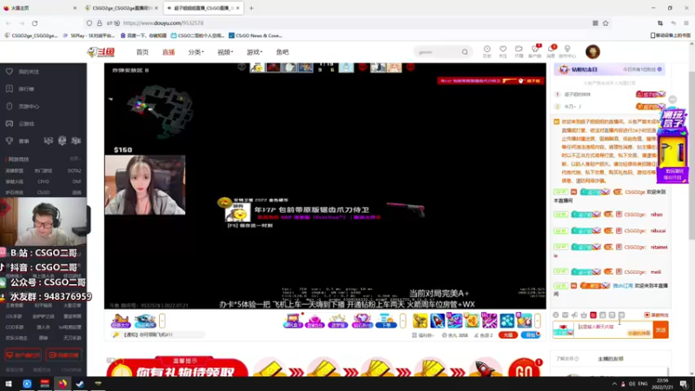
Task: Open the floating 潮玩盒子 promo widget
Action: [x=672, y=146]
